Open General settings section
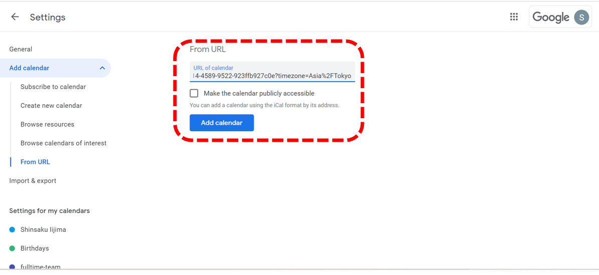Viewport: 599px width, 275px height. (21, 49)
